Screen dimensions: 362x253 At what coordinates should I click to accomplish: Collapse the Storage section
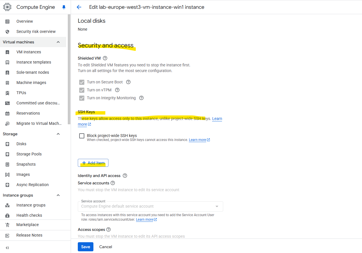point(58,134)
